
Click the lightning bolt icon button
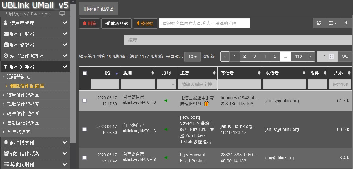tap(346, 23)
